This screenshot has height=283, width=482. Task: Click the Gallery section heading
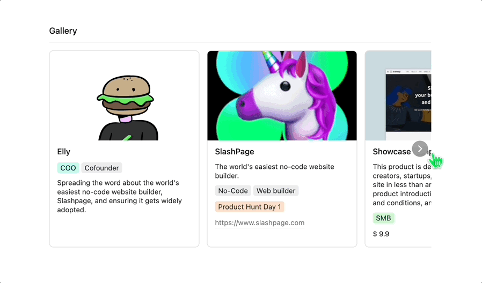[x=63, y=31]
